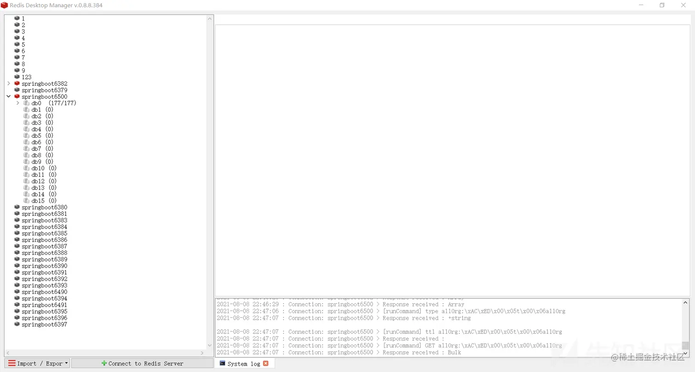Select the db8 (0) database

tap(42, 155)
